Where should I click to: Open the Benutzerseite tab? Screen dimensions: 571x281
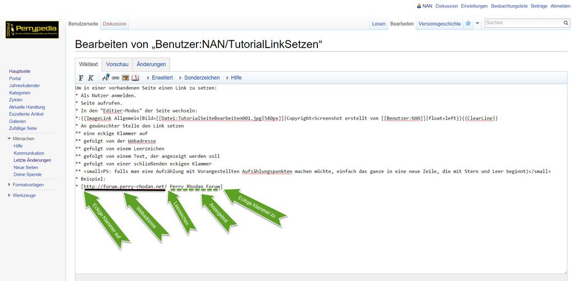coord(83,24)
